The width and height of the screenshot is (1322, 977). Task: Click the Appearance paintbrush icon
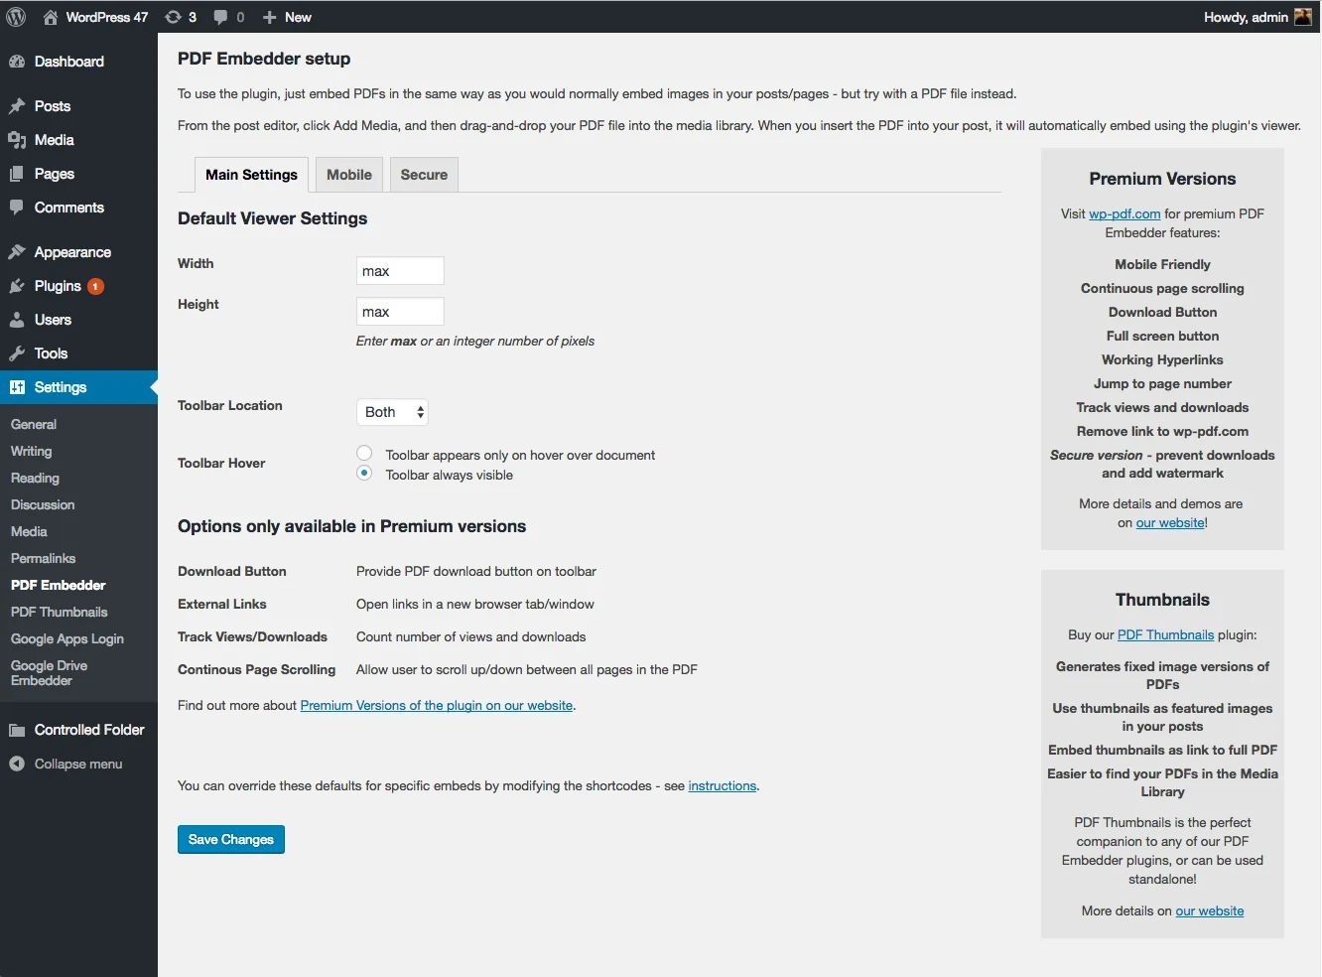tap(18, 251)
